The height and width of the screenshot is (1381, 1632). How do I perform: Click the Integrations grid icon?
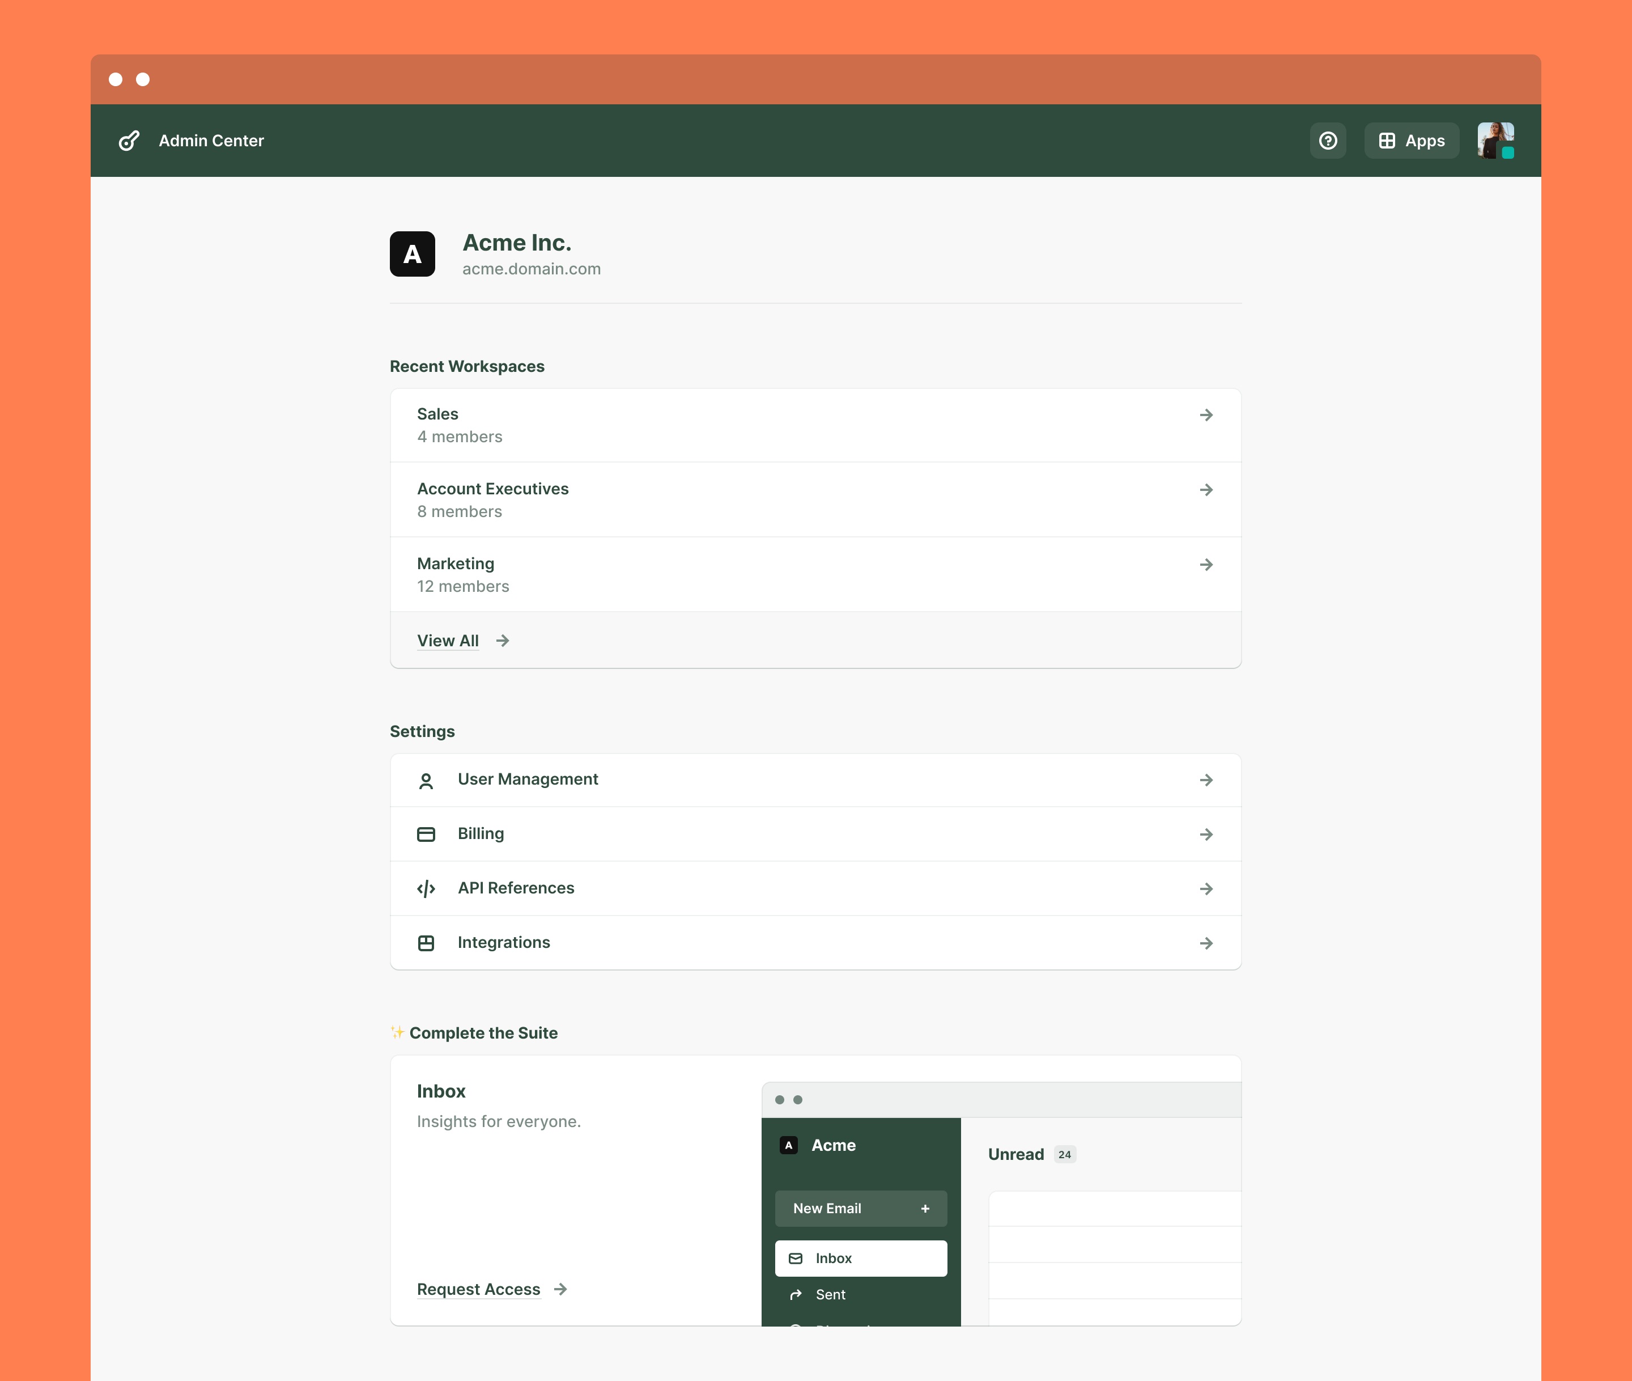[x=426, y=943]
